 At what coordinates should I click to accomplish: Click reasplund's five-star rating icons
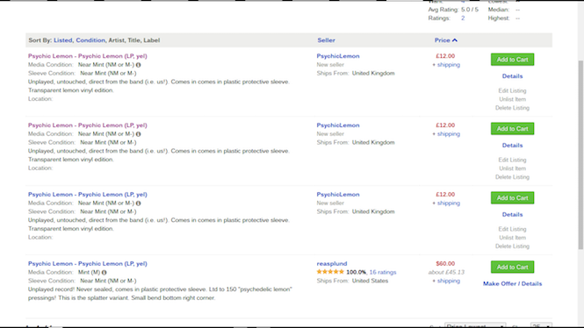click(x=330, y=272)
